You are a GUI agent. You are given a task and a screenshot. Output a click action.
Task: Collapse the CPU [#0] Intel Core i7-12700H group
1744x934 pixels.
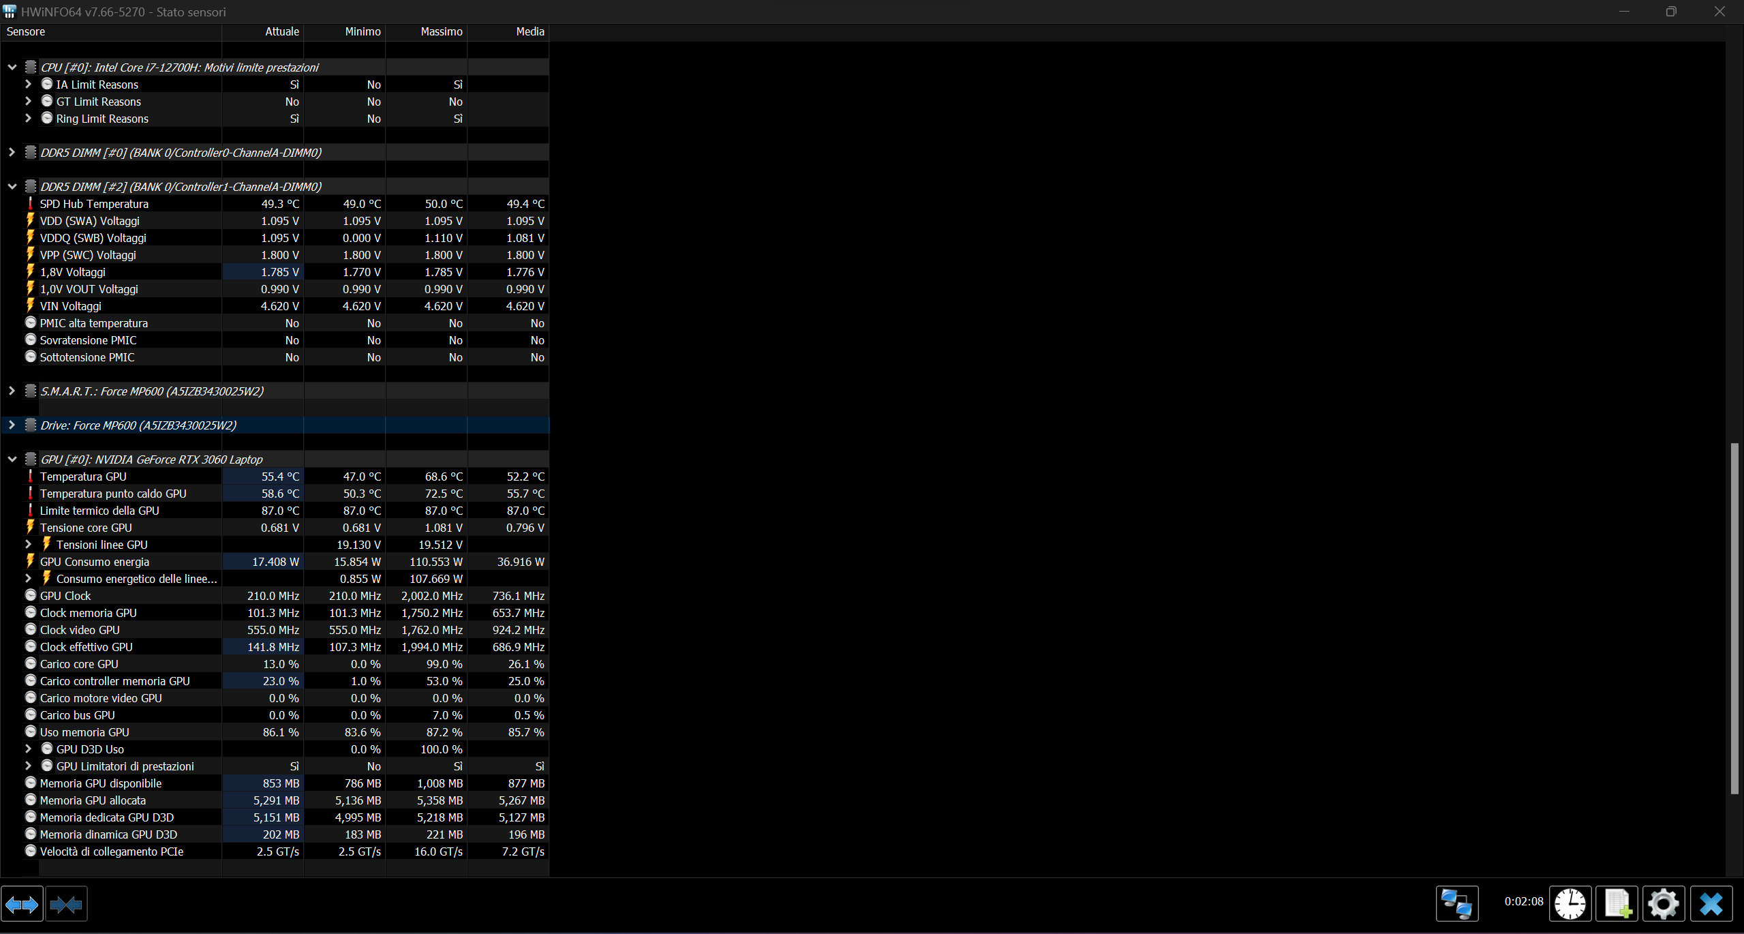(12, 67)
